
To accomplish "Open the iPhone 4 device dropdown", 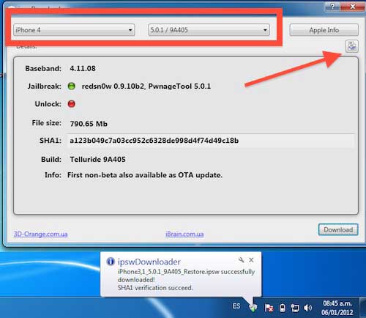I will click(74, 30).
